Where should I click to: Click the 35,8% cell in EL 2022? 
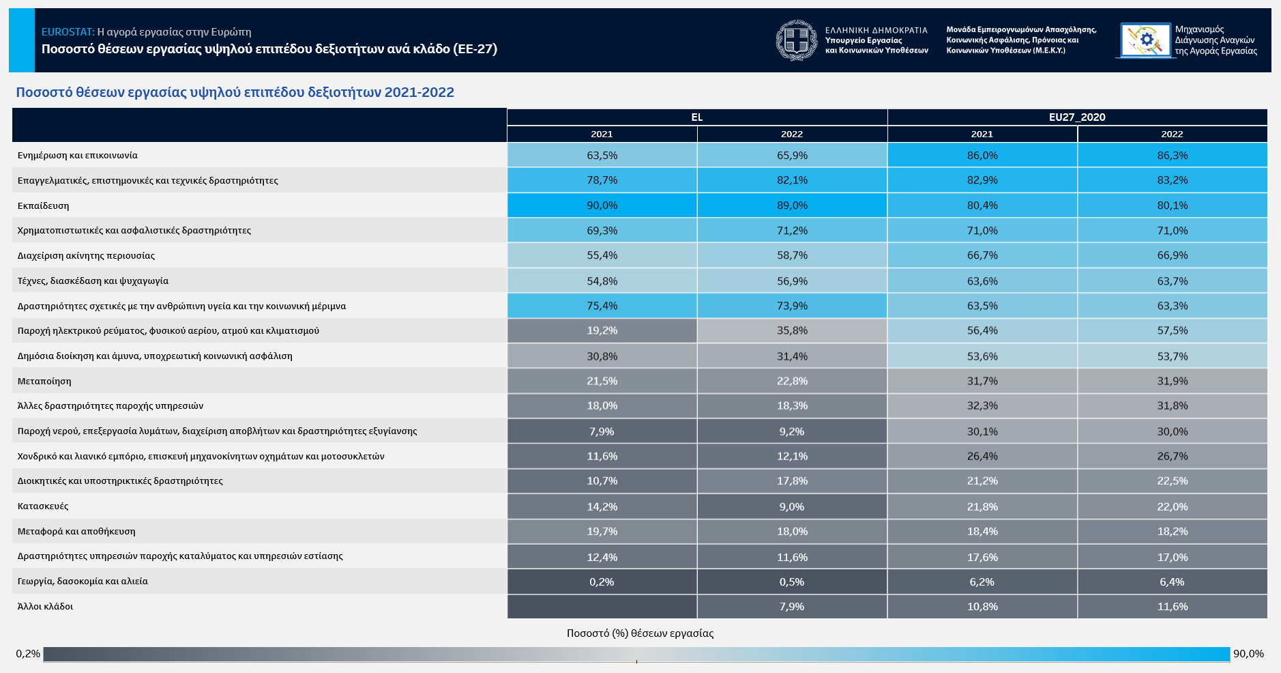point(791,330)
